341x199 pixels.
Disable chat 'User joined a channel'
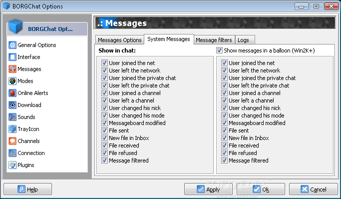[x=104, y=93]
